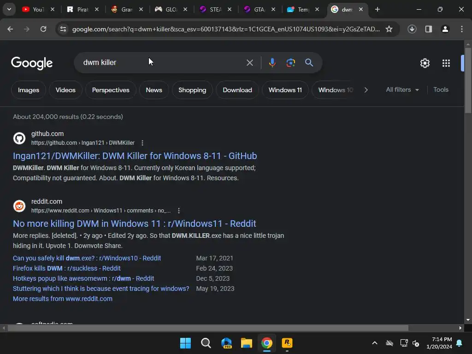
Task: Open the clock showing 7:14 PM
Action: tap(439, 343)
